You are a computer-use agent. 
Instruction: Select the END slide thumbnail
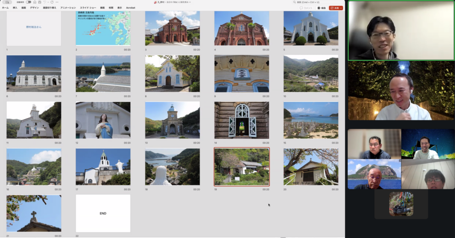(103, 213)
